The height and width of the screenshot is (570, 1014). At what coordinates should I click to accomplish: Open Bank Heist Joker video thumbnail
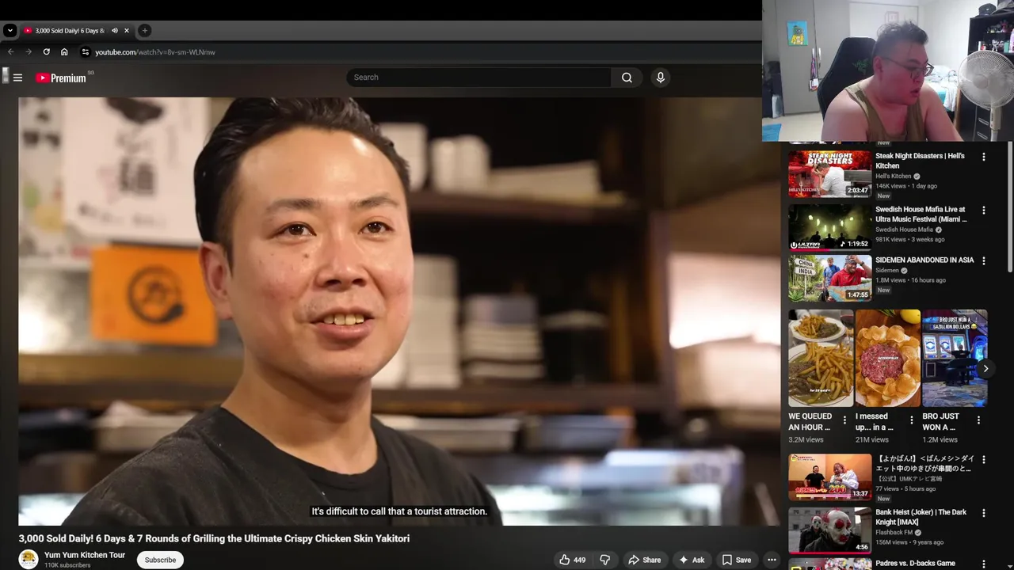829,530
